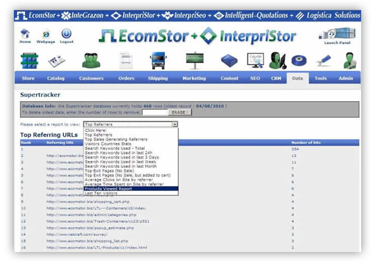Click the SEO monitor magnifier icon

256,60
